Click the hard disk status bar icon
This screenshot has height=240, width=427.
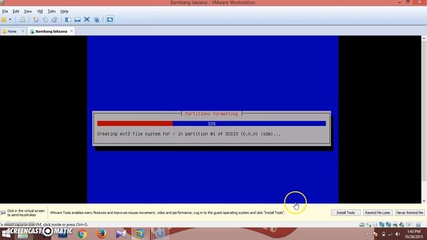coord(362,225)
